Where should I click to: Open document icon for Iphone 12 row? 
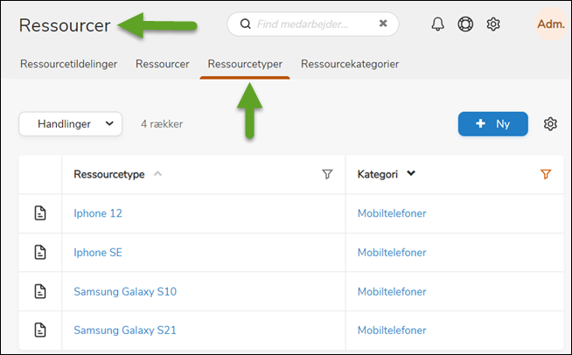pyautogui.click(x=40, y=213)
